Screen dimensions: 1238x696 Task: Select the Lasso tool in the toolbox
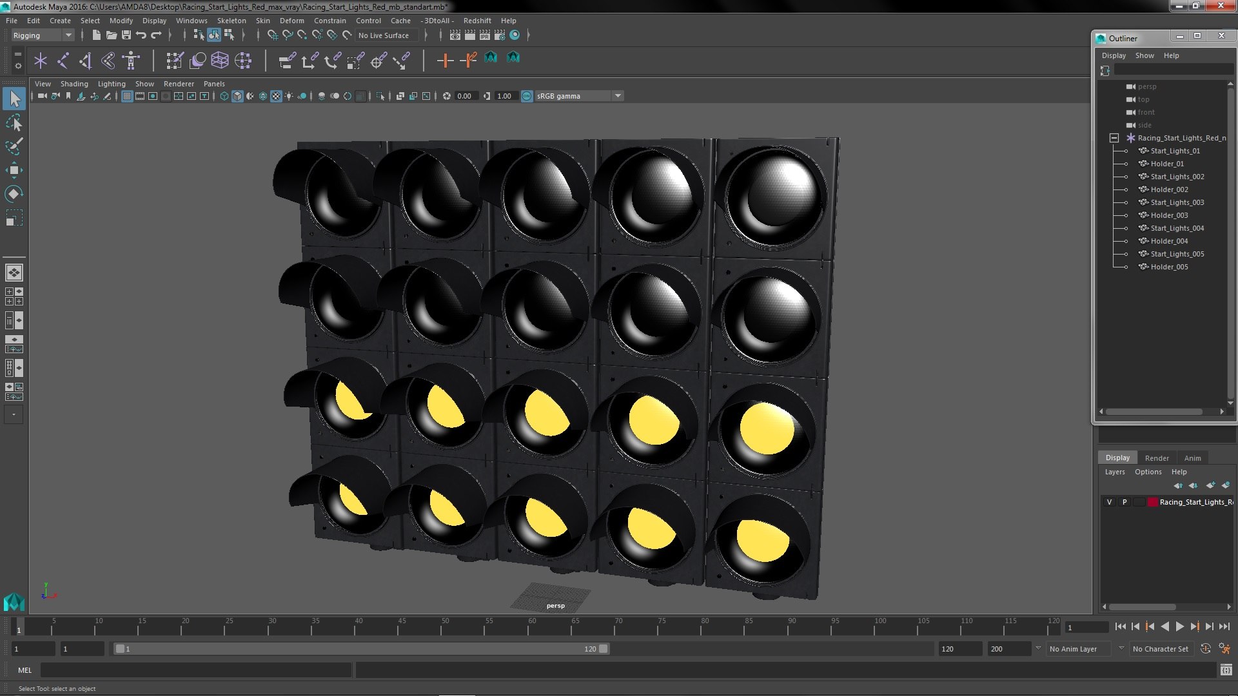[14, 122]
